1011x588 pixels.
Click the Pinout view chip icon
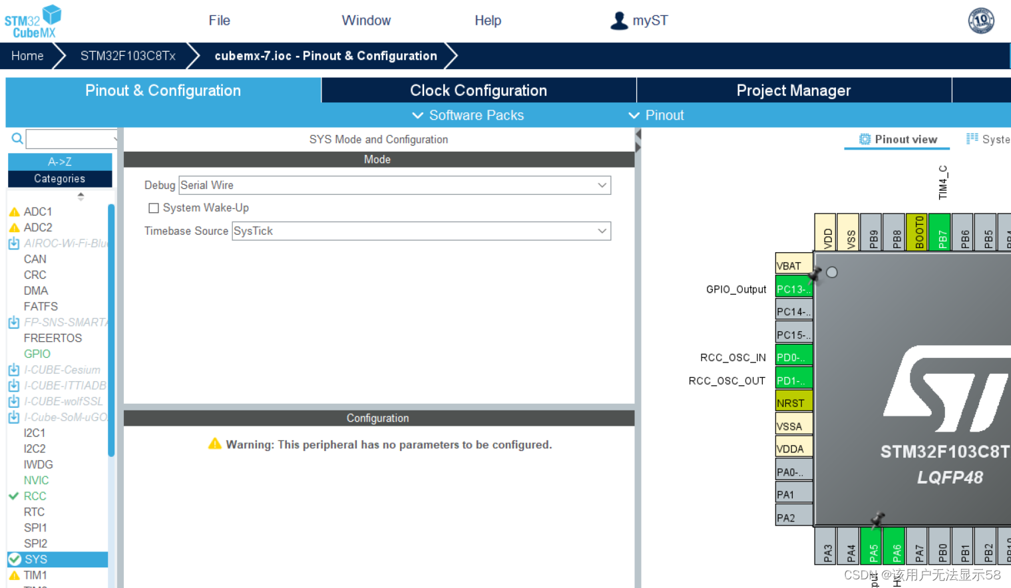865,139
